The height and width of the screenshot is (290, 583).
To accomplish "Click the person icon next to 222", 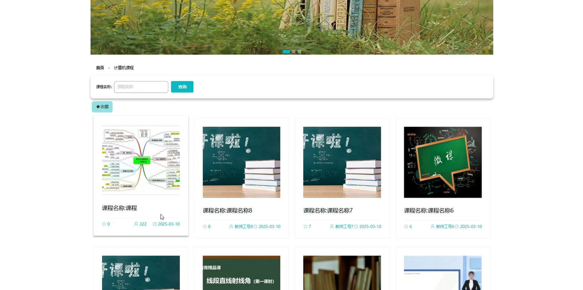I will click(x=135, y=224).
